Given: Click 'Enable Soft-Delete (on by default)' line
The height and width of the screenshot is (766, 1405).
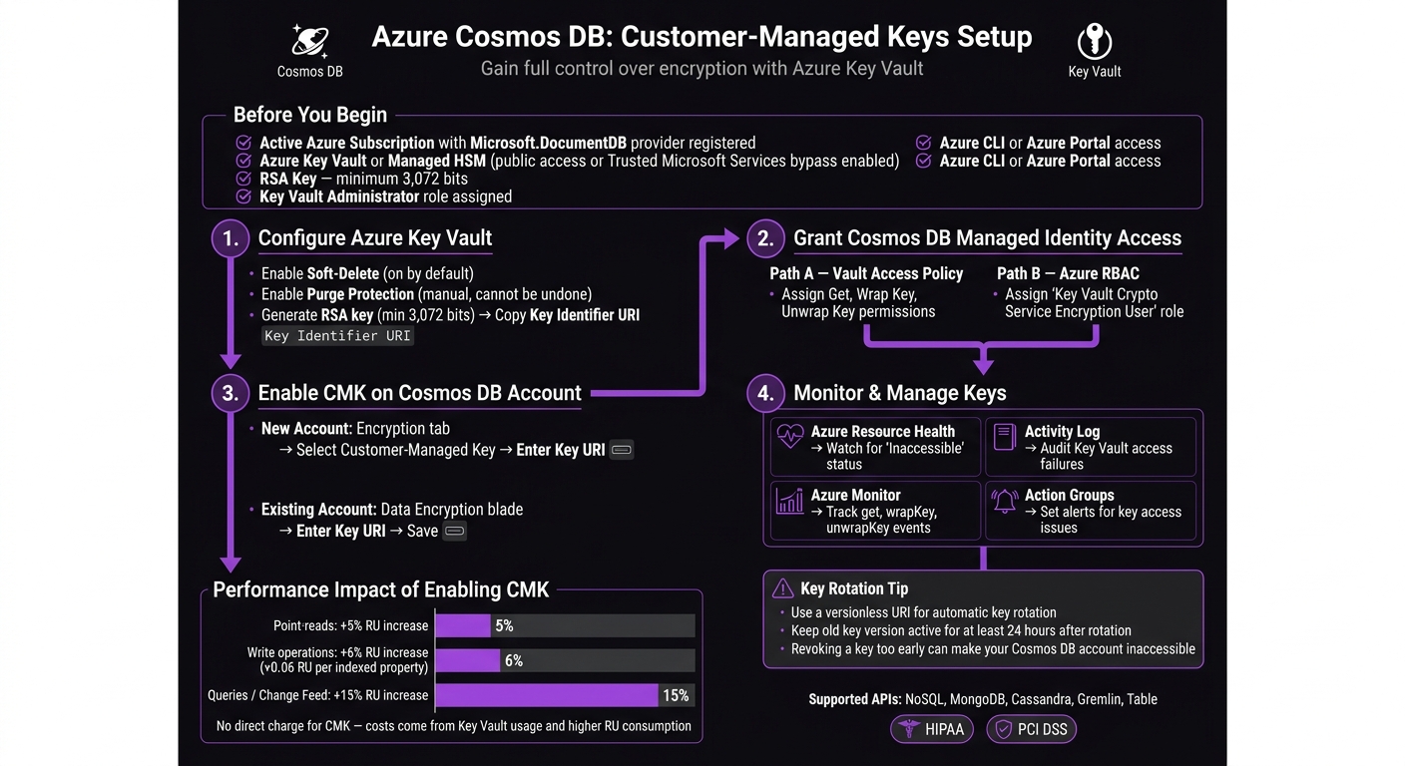Looking at the screenshot, I should [367, 273].
